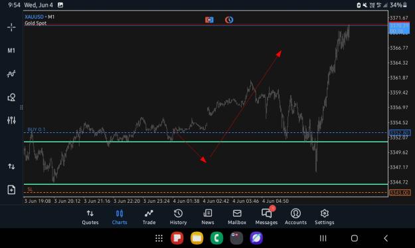Tap the Android home button
Viewport: 415px width, 248px height.
[355, 238]
